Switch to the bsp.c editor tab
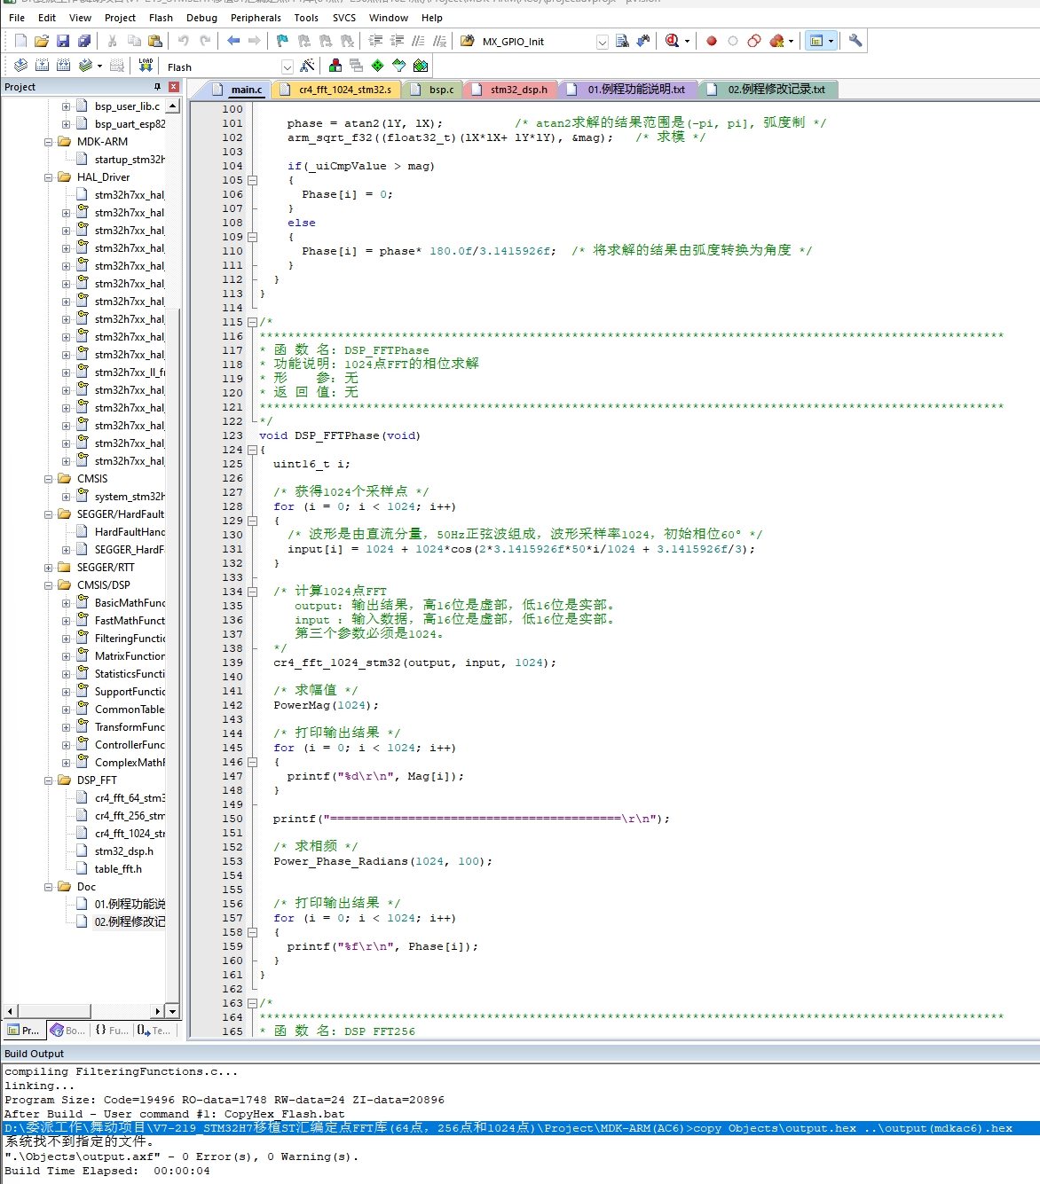The height and width of the screenshot is (1184, 1040). 434,90
